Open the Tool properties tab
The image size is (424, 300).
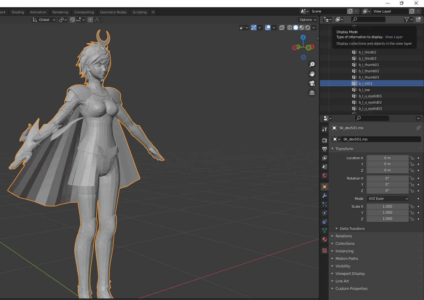pyautogui.click(x=325, y=129)
